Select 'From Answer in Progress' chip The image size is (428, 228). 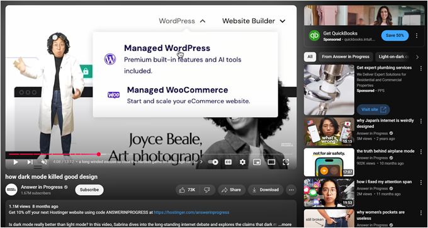point(346,57)
